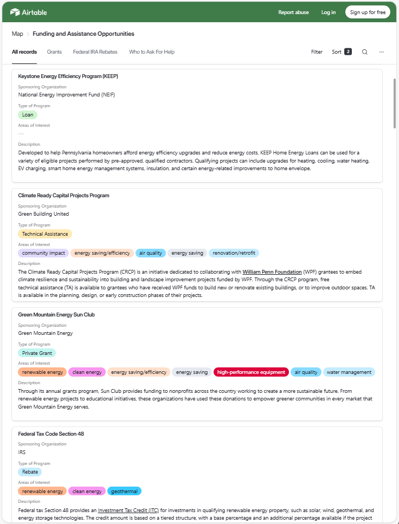Open the search magnifier icon
399x524 pixels.
pyautogui.click(x=365, y=52)
